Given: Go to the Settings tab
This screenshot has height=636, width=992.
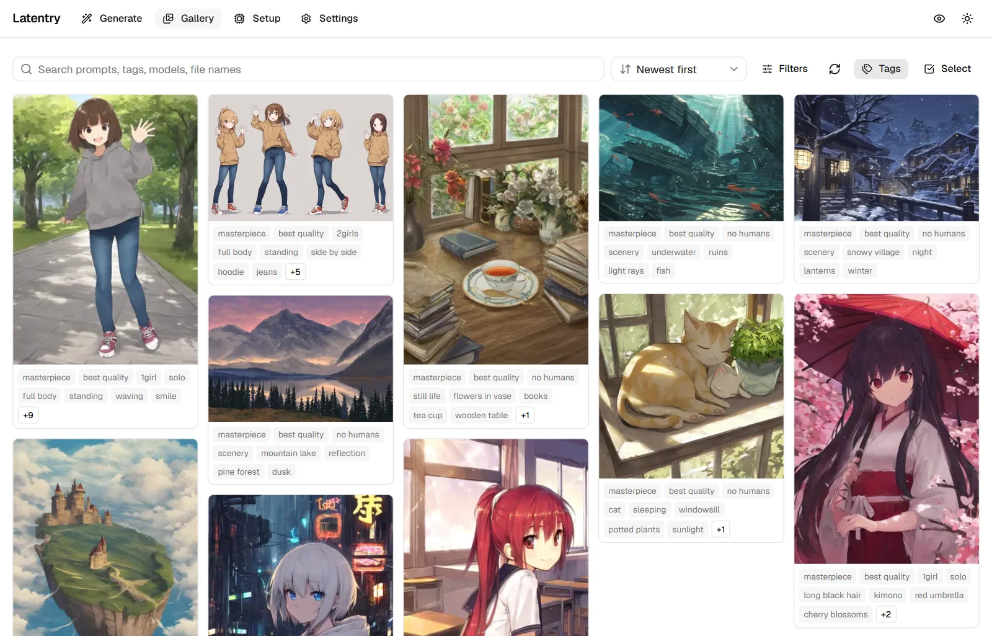Looking at the screenshot, I should (329, 19).
